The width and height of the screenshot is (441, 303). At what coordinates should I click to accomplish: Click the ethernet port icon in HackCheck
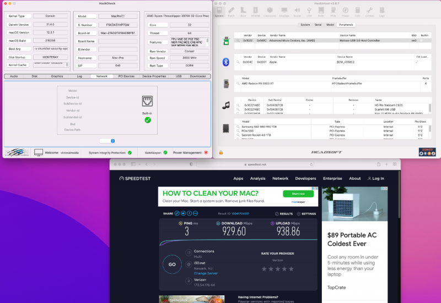coord(147,101)
